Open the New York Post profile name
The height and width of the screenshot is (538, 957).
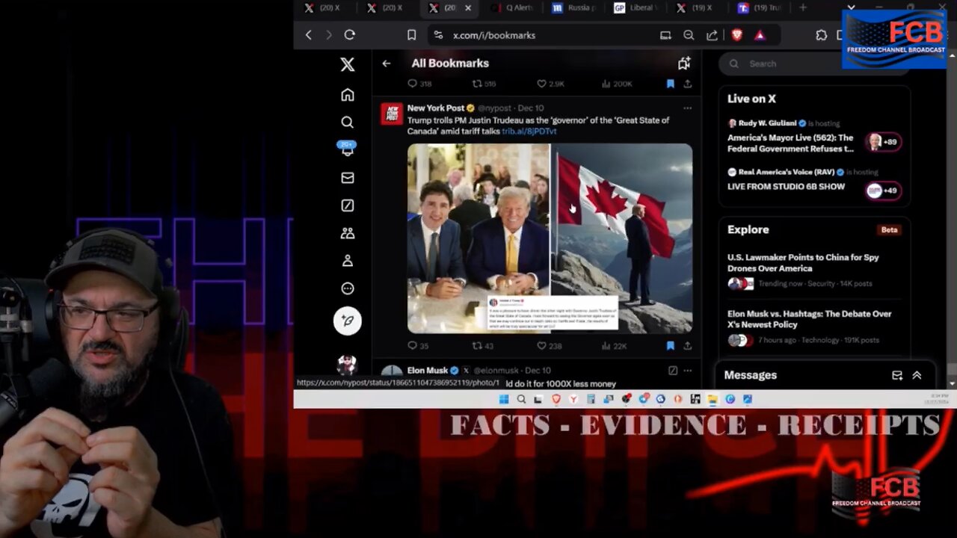(436, 108)
